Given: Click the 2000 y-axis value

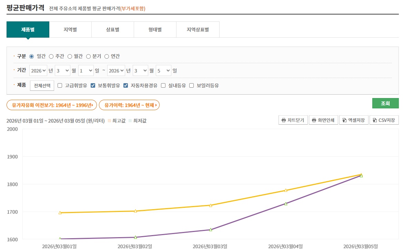Looking at the screenshot, I should click(x=12, y=129).
